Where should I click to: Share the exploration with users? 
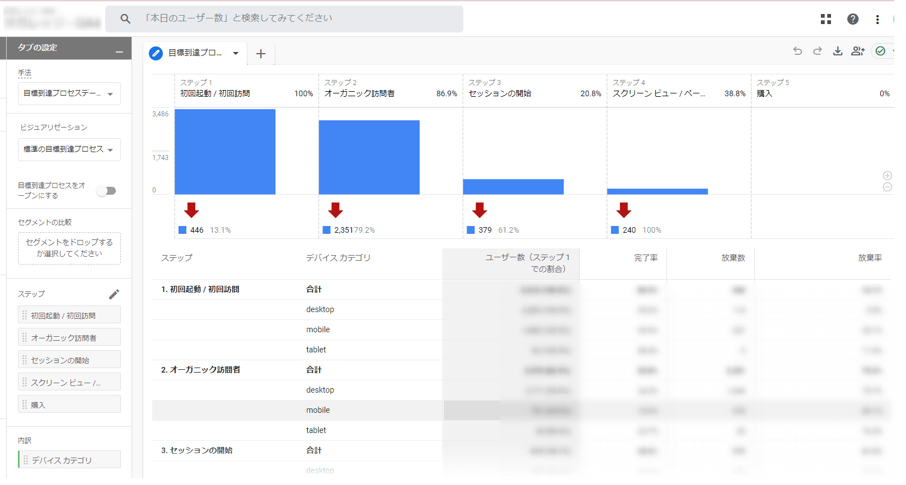[858, 51]
